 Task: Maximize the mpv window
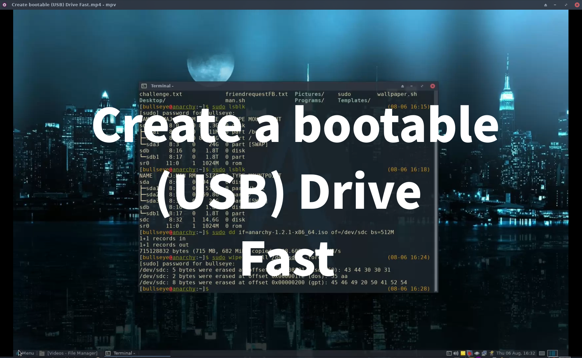pyautogui.click(x=566, y=5)
